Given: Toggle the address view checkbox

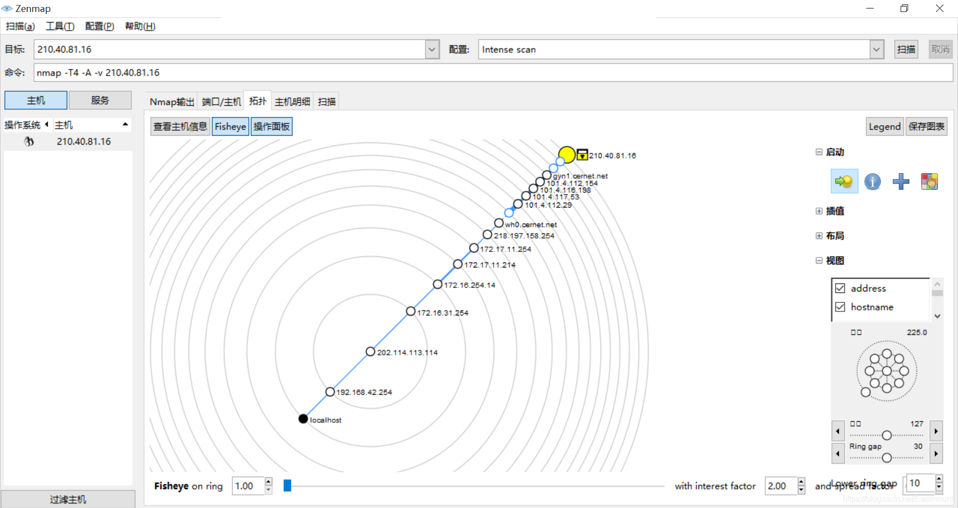Looking at the screenshot, I should 840,288.
